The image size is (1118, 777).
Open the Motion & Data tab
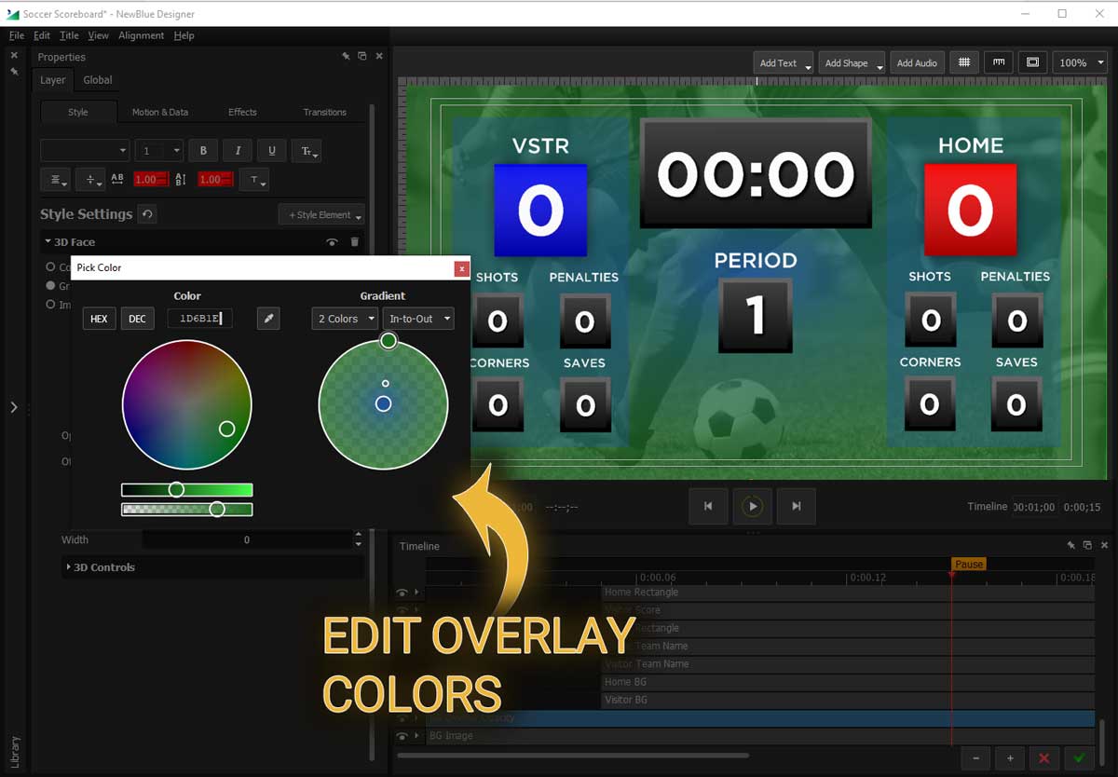click(x=160, y=111)
